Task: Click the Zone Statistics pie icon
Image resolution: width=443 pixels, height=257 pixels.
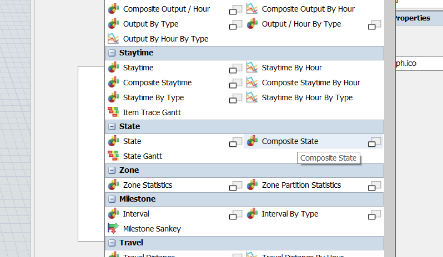Action: pyautogui.click(x=113, y=185)
